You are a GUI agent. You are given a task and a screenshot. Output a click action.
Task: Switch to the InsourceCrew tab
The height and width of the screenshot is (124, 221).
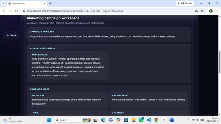pos(27,4)
